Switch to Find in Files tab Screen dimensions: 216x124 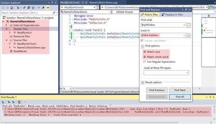tap(150, 14)
